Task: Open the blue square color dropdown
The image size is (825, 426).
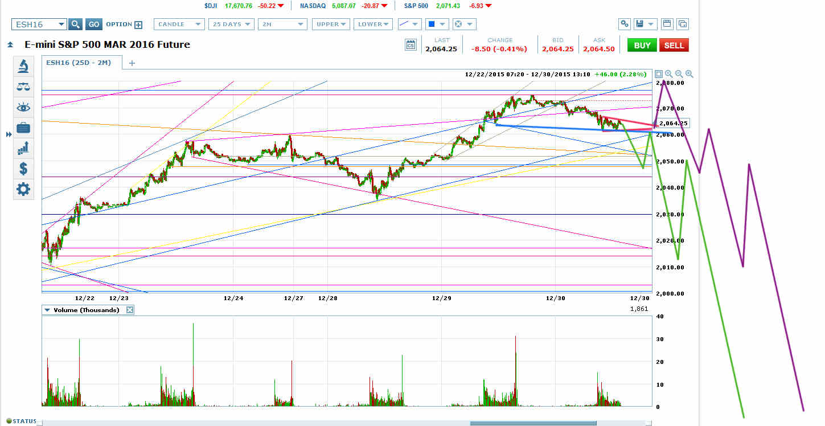Action: [x=437, y=24]
